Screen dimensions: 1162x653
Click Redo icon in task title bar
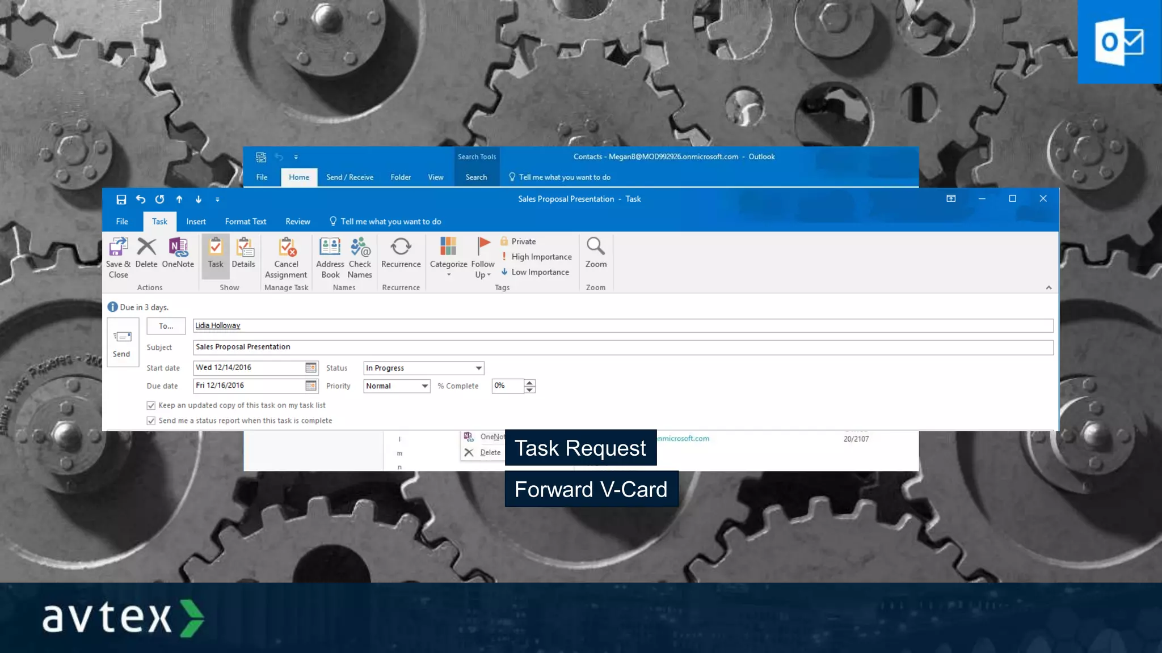pos(160,200)
